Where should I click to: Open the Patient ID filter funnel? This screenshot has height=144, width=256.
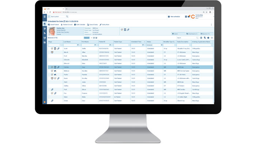pyautogui.click(x=110, y=45)
